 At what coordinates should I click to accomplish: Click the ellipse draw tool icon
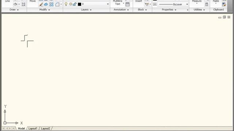click(x=15, y=4)
